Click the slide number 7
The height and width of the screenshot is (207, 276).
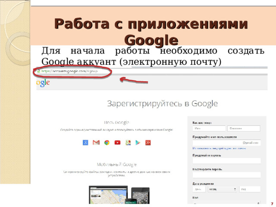[272, 204]
